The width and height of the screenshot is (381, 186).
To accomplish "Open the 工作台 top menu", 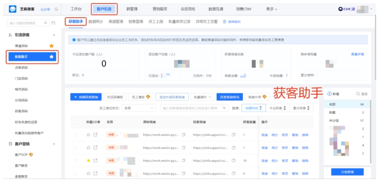I will click(76, 9).
